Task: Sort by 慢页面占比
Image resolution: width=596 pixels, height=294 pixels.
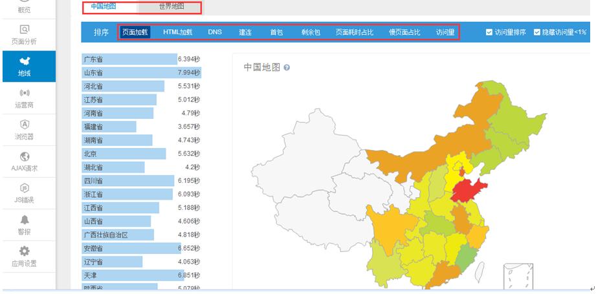Action: point(404,32)
